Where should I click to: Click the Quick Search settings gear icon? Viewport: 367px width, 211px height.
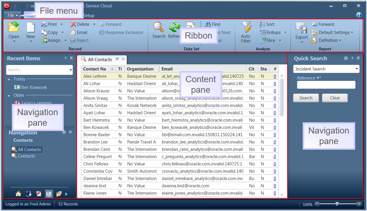pyautogui.click(x=346, y=58)
